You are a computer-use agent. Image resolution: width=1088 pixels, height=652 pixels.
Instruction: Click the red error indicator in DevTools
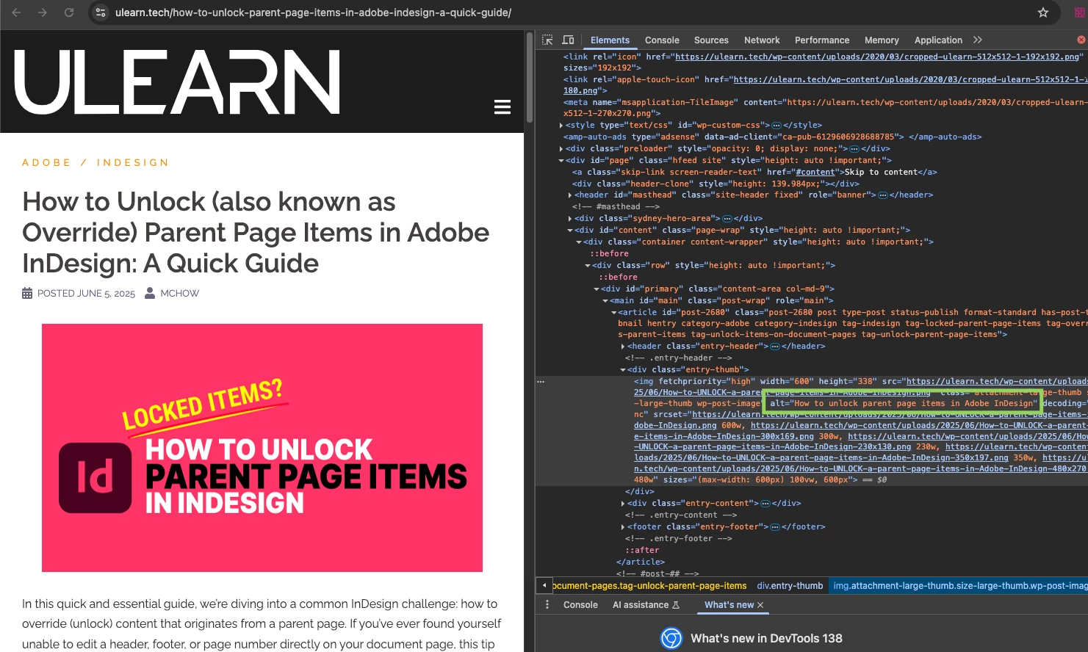[1081, 40]
